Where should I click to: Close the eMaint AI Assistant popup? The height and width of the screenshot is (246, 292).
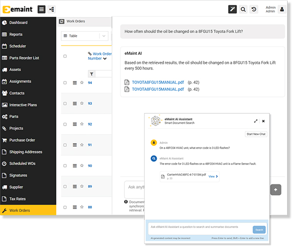[x=263, y=121]
